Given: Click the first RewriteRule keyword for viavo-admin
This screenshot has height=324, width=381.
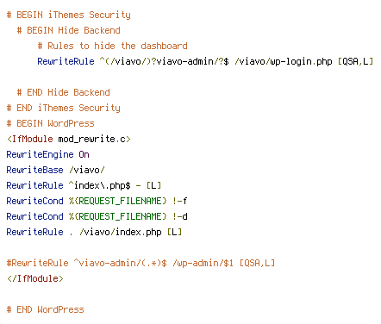Looking at the screenshot, I should coord(66,61).
